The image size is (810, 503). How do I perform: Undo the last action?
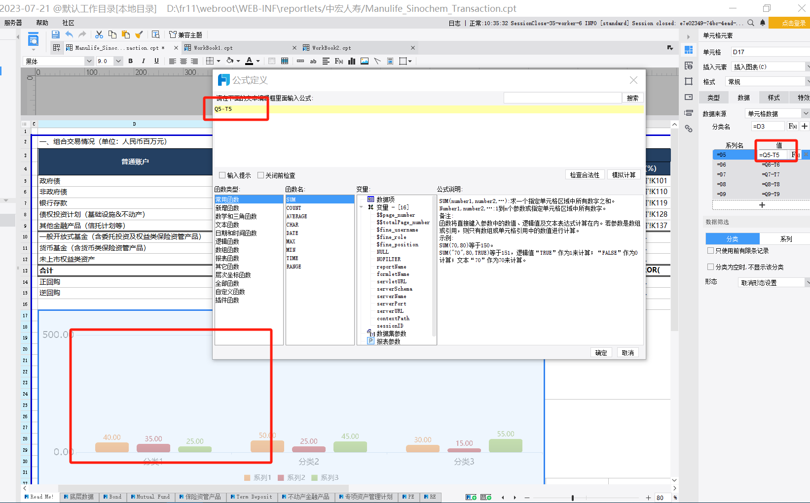click(69, 34)
